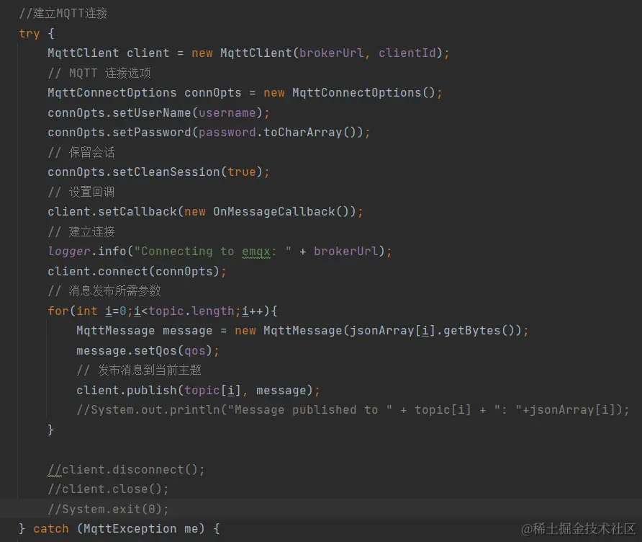Click the 'try' keyword line
This screenshot has height=542, width=642.
[37, 33]
